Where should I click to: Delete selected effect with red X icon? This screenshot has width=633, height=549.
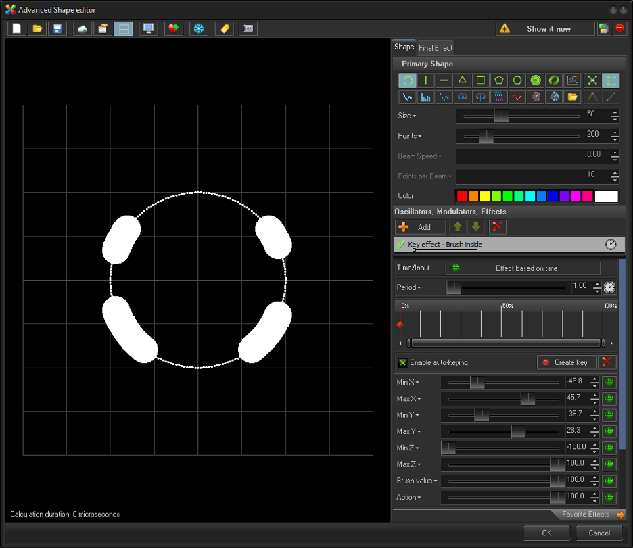tap(498, 227)
